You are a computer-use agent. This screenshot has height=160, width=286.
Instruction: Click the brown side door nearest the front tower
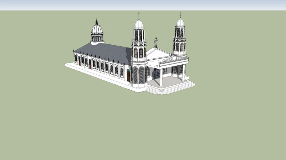(x=128, y=76)
